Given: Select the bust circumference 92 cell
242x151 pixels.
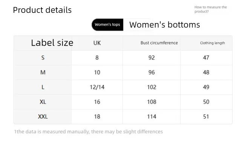Looking at the screenshot, I should (152, 58).
